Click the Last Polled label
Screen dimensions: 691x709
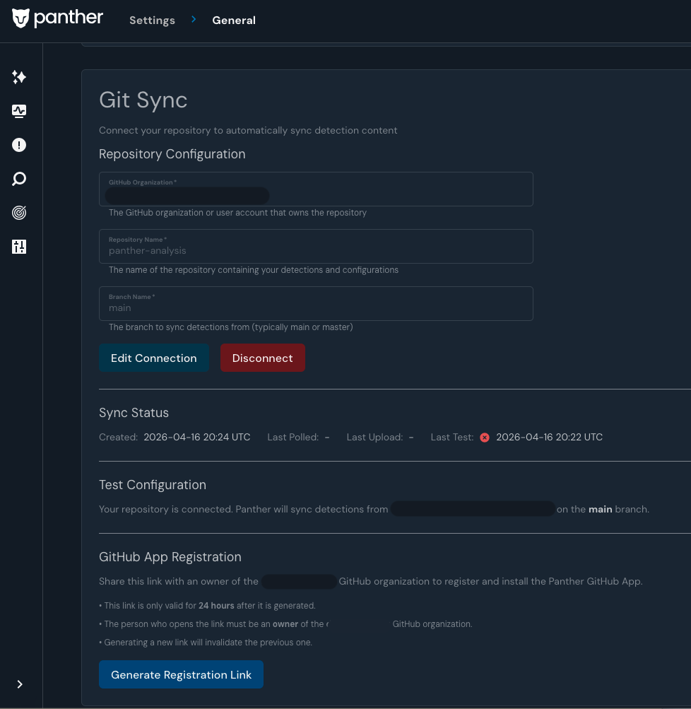(x=293, y=438)
